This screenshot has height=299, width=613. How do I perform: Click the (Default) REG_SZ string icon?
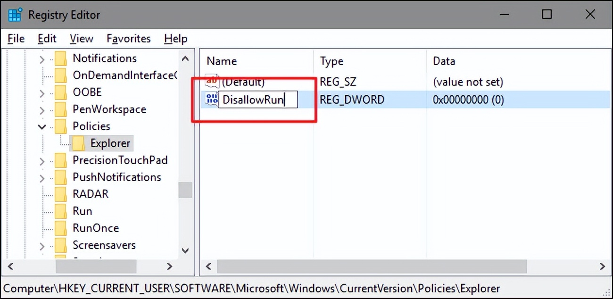coord(210,81)
